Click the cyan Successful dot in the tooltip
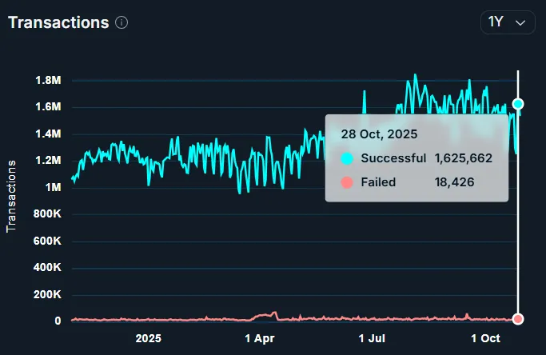This screenshot has width=546, height=355. click(x=347, y=158)
